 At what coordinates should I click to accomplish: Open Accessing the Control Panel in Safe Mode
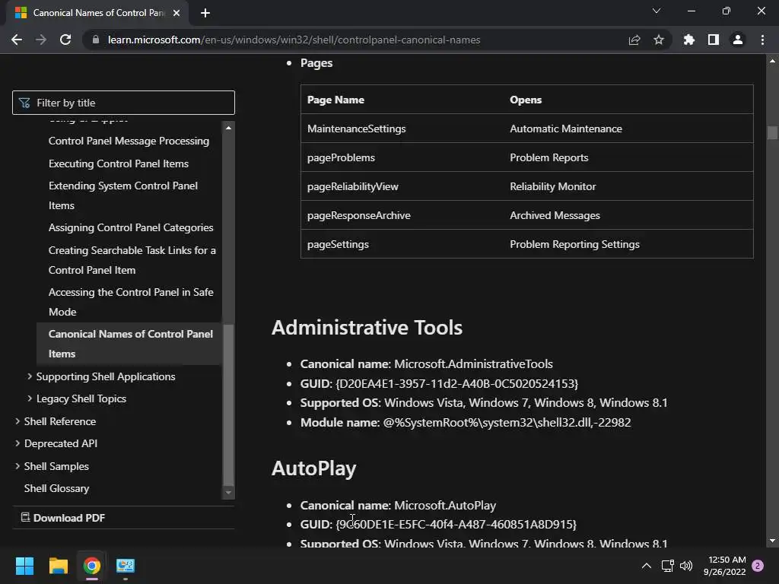tap(131, 302)
